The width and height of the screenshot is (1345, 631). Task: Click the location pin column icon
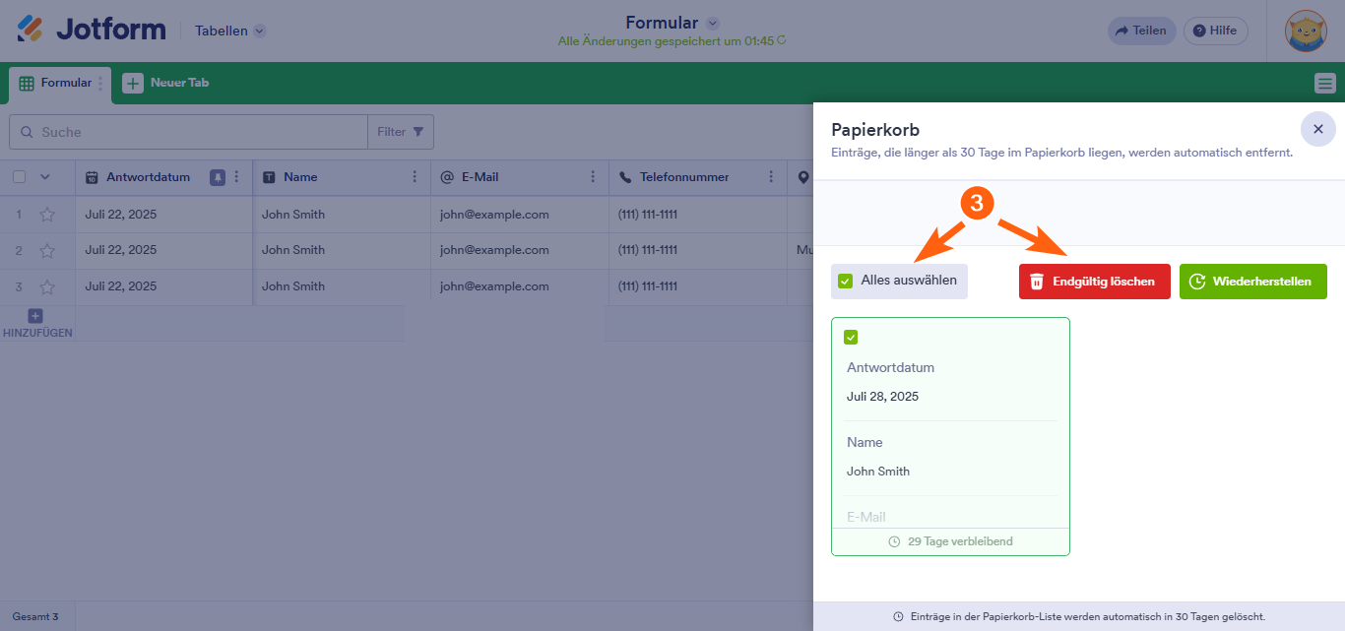tap(803, 177)
